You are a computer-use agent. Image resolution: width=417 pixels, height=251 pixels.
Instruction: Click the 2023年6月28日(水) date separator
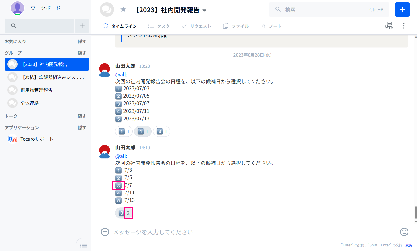coord(252,55)
